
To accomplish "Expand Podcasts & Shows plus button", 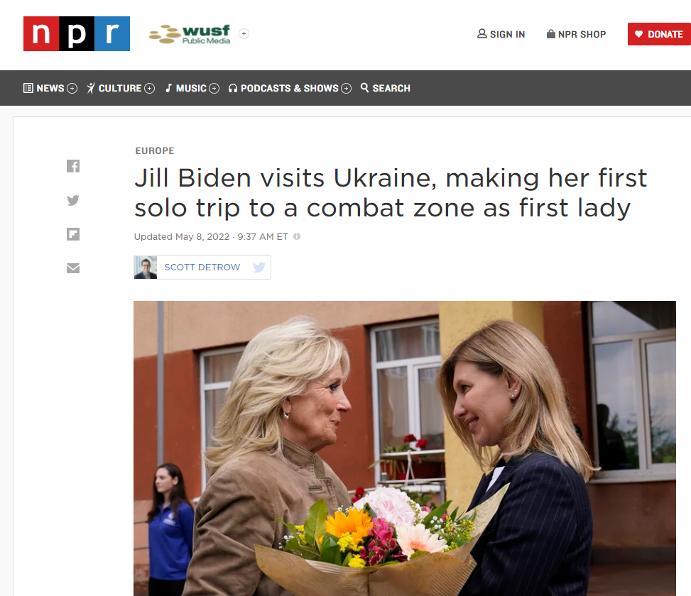I will (347, 89).
